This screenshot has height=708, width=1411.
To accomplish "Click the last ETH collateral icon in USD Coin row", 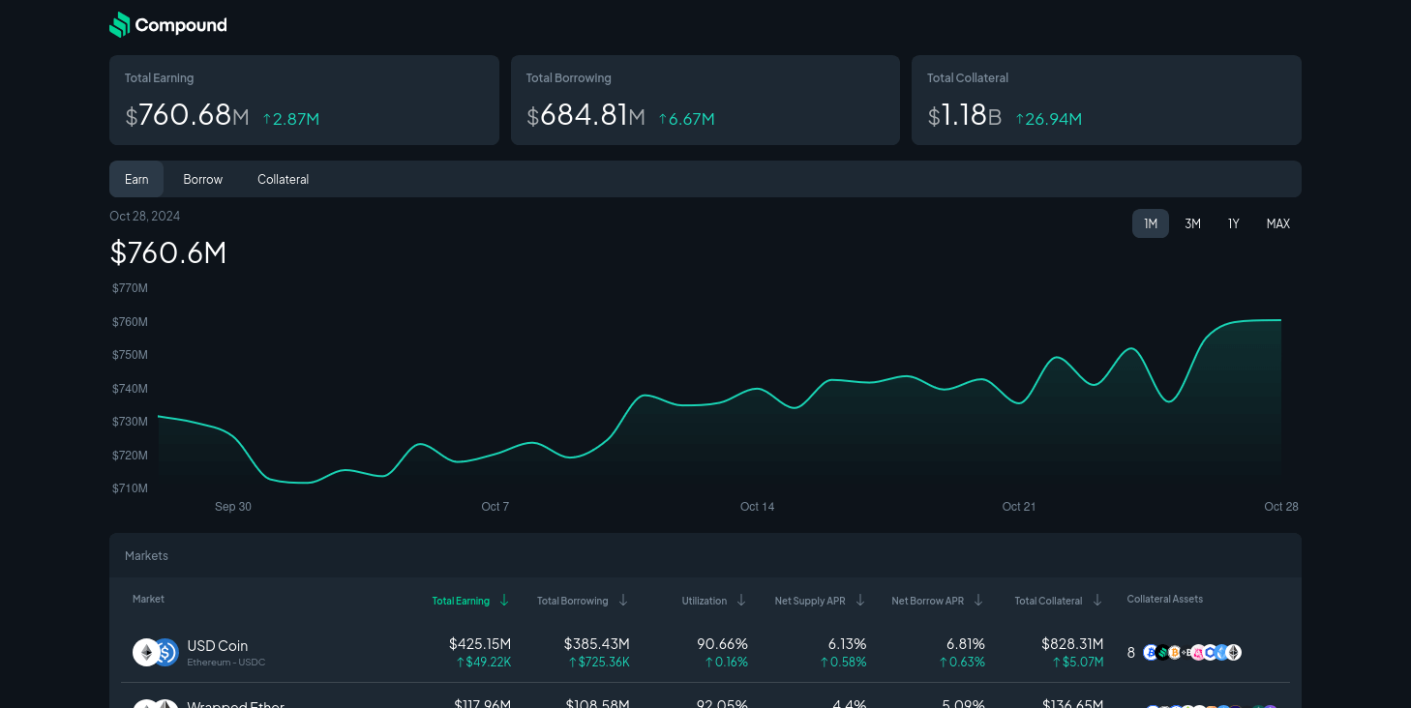I will 1234,652.
